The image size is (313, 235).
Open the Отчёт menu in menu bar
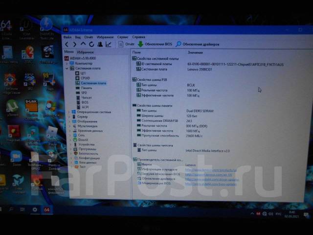pyautogui.click(x=89, y=37)
